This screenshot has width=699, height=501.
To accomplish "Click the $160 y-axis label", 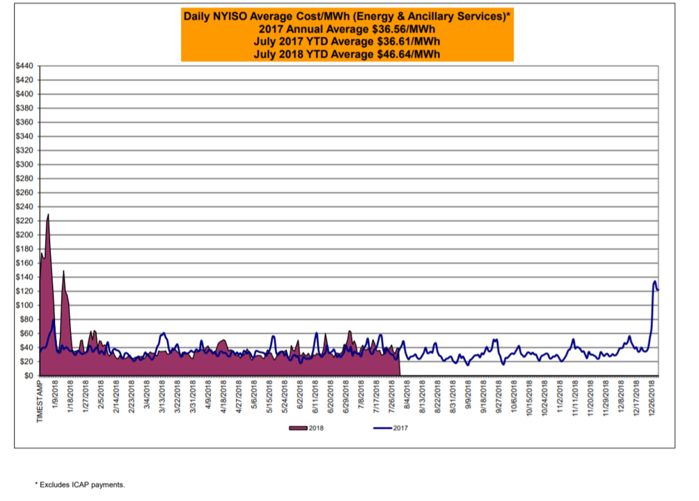I will 24,263.
